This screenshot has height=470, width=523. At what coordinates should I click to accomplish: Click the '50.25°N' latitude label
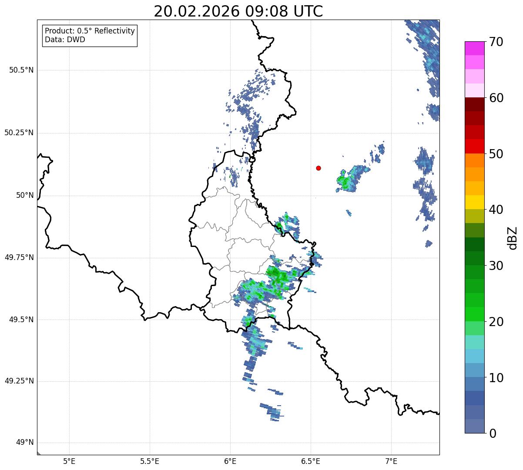pos(19,133)
